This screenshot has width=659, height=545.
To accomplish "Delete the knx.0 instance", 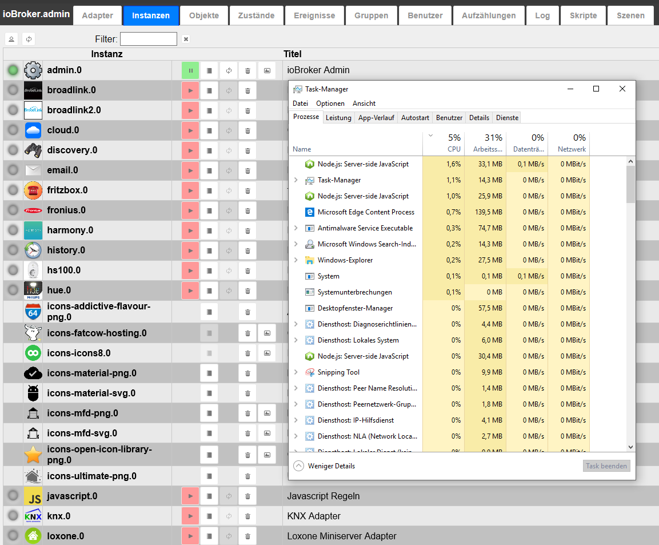I will click(x=247, y=516).
